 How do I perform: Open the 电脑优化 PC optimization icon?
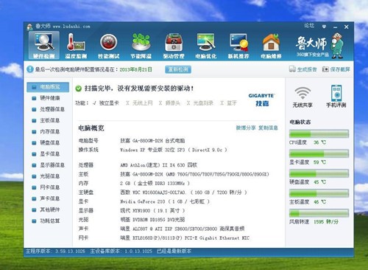point(206,46)
